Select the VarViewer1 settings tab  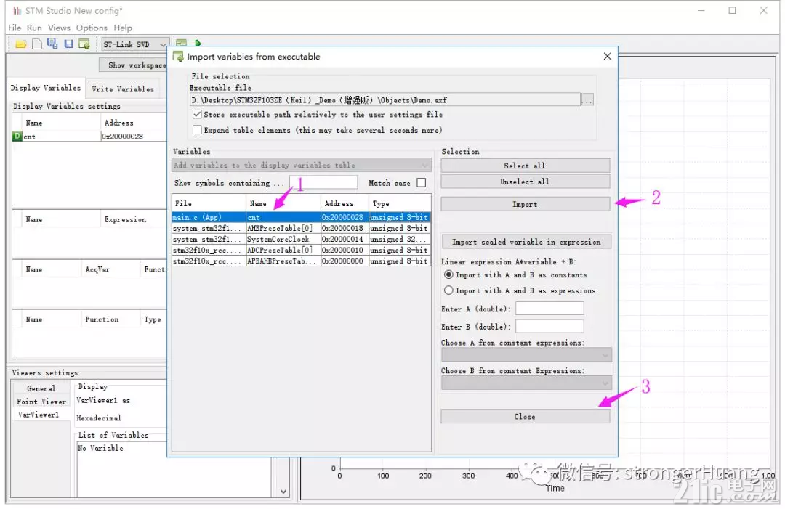tap(39, 415)
